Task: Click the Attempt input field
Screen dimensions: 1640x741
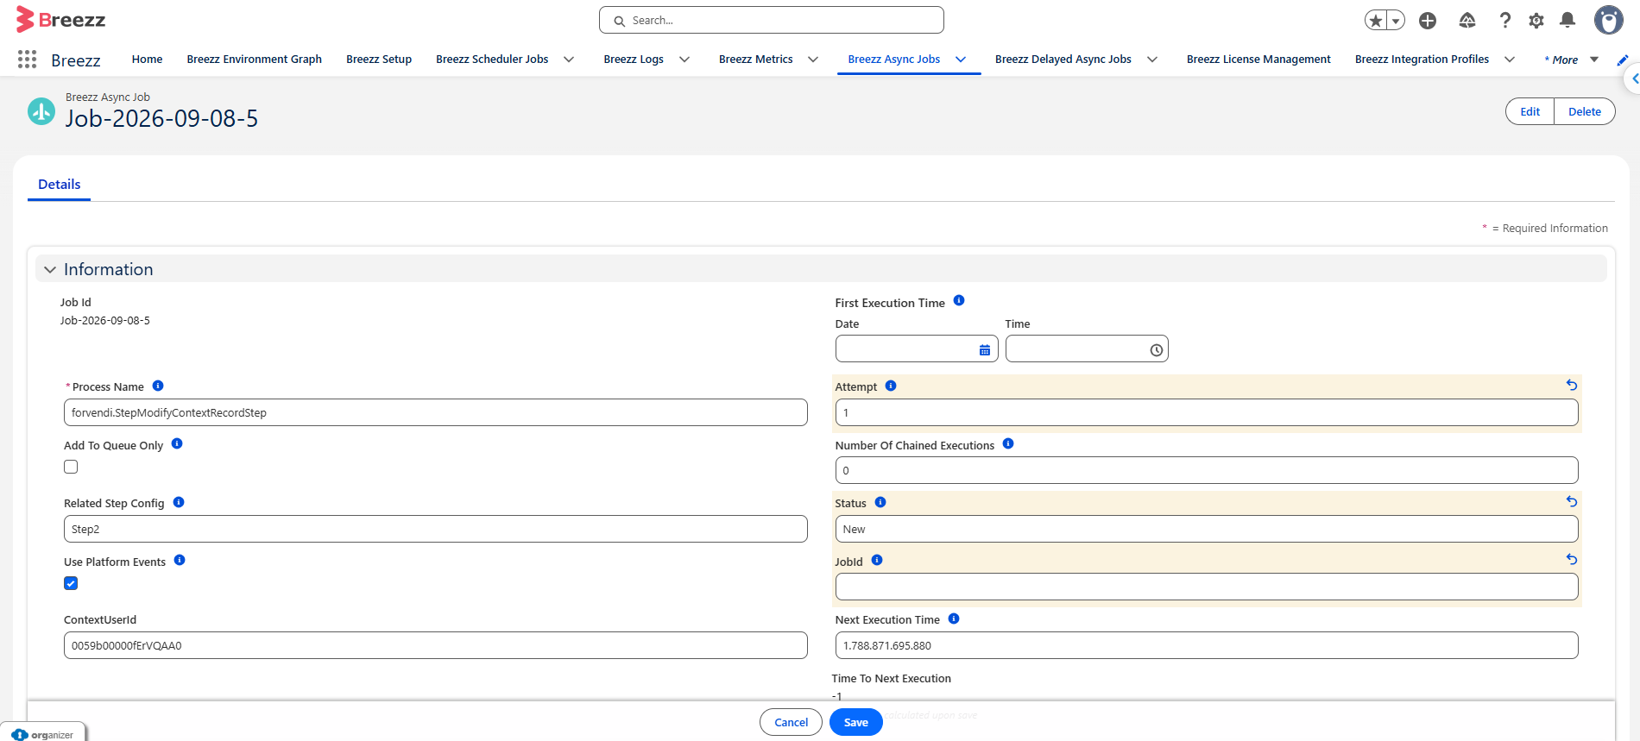Action: (x=1207, y=412)
